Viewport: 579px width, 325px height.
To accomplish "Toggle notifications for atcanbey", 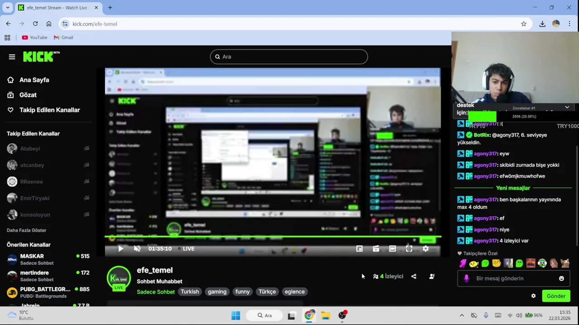I will (86, 165).
